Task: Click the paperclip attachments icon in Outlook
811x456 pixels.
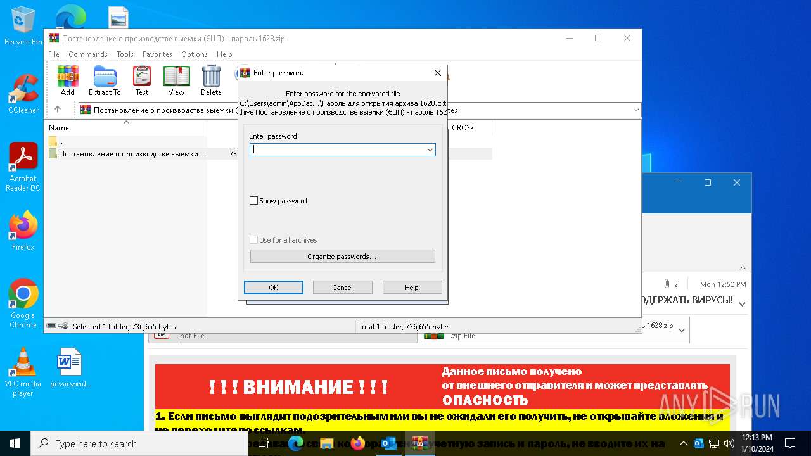Action: [x=667, y=284]
